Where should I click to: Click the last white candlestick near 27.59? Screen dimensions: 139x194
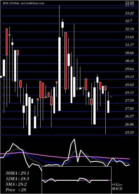(108, 106)
